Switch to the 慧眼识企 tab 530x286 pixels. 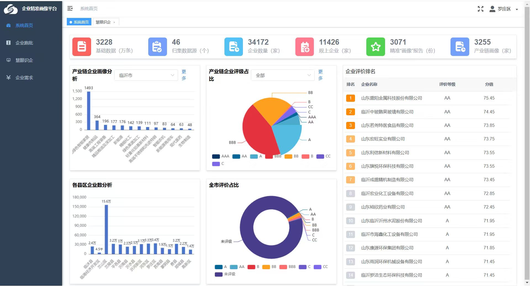[x=103, y=22]
